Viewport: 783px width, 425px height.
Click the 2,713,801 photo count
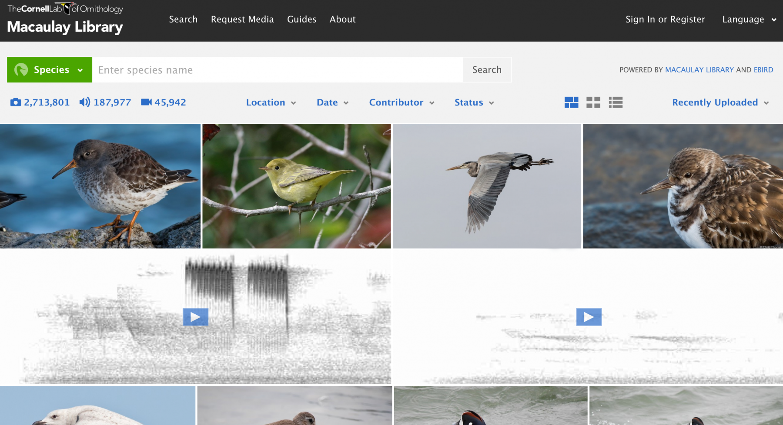tap(47, 102)
